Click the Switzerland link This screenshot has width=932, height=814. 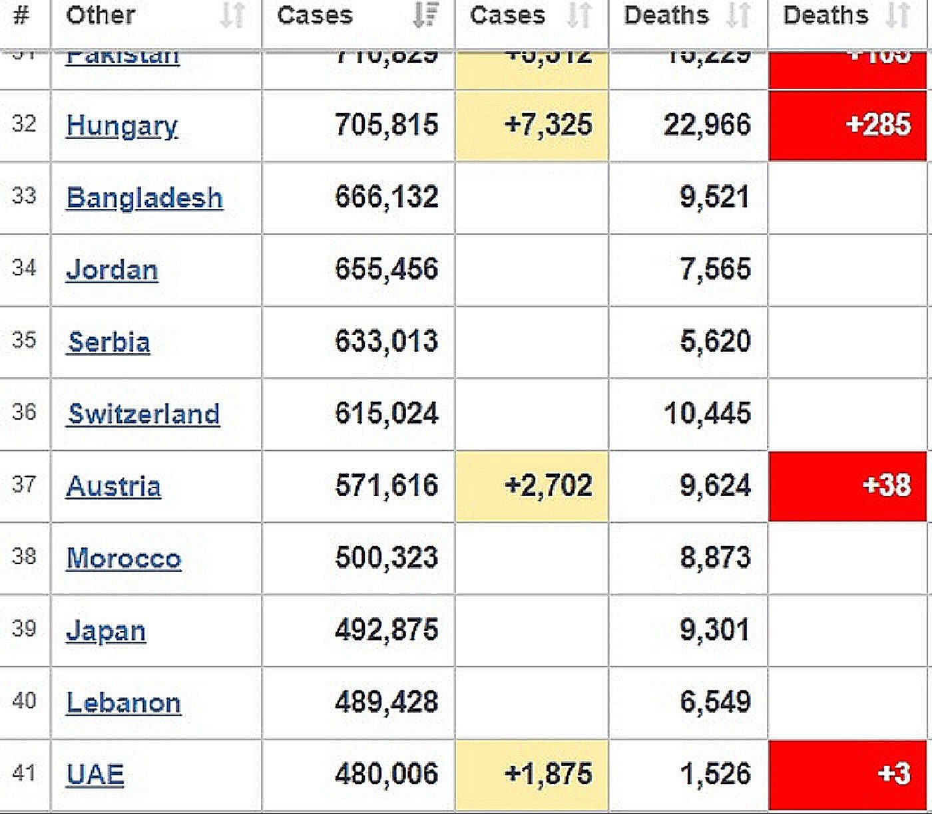[x=144, y=414]
